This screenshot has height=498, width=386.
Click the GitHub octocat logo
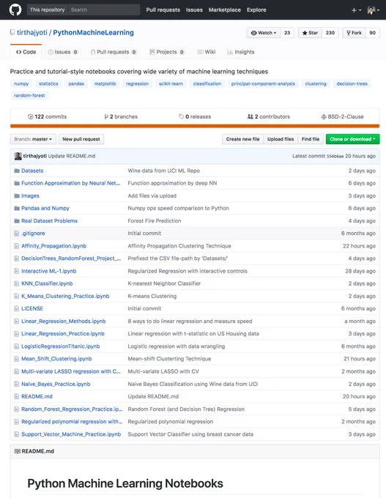tap(15, 10)
